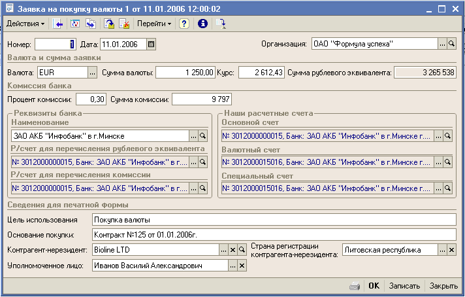
Task: Click the black info circle icon
Action: [202, 24]
